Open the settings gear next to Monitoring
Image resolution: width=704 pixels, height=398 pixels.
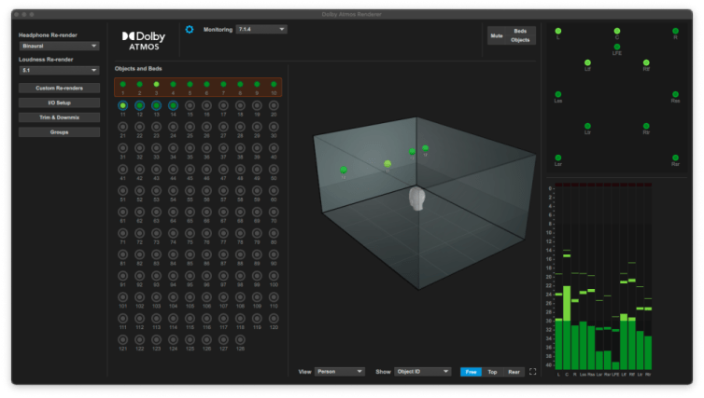190,30
